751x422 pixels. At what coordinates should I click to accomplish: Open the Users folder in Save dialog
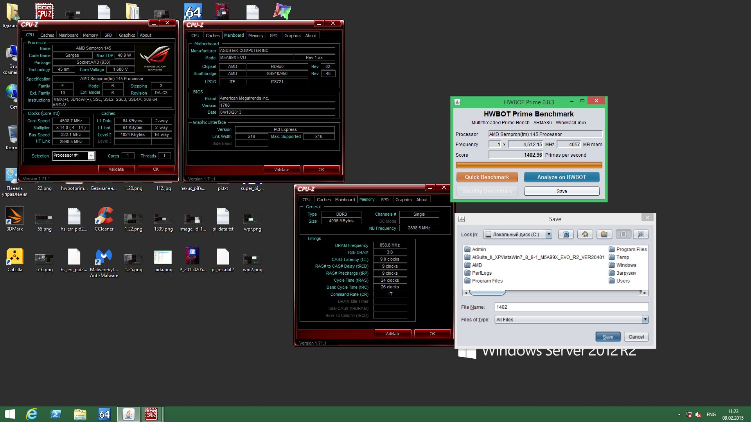tap(619, 281)
